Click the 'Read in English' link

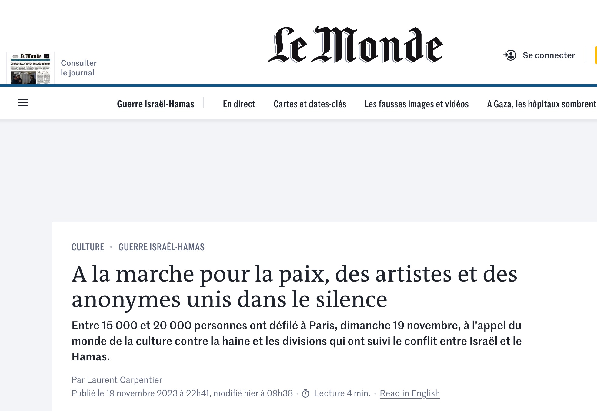[409, 393]
